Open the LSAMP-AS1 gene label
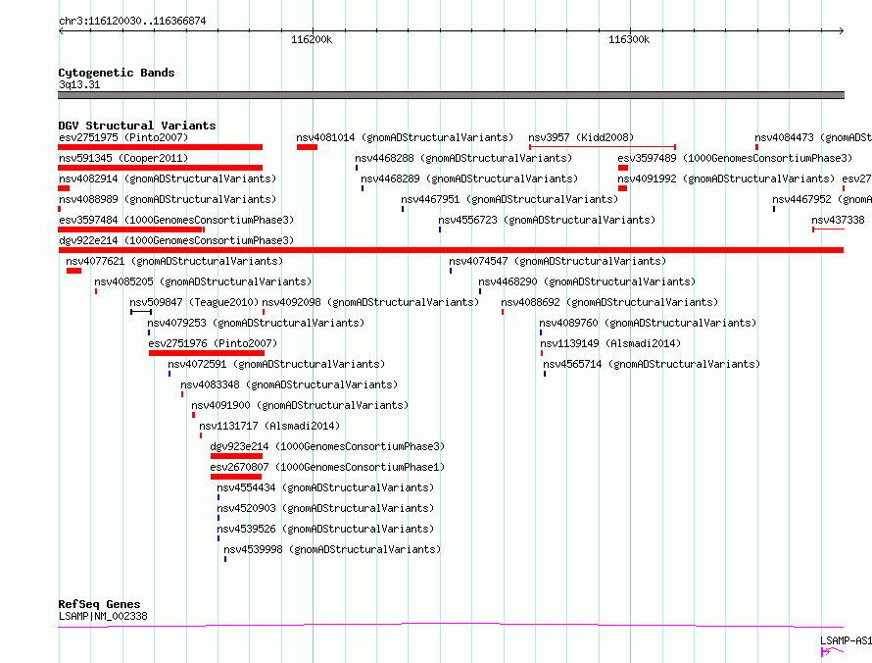 coord(846,640)
